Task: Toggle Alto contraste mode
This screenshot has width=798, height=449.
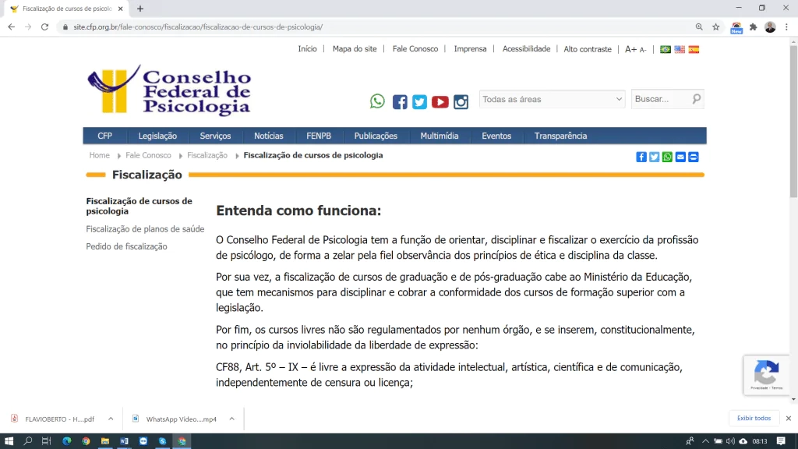Action: [588, 49]
